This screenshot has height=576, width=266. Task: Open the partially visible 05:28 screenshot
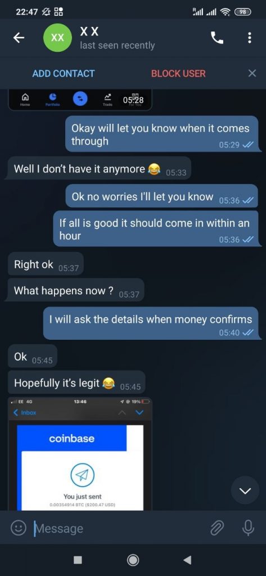click(x=80, y=100)
